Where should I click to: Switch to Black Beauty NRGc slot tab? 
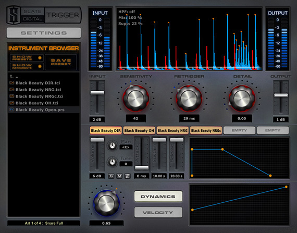(x=206, y=130)
